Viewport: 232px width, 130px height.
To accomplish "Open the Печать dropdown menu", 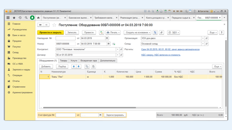I will click(113, 33).
